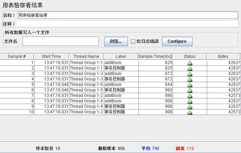Click the green status icon in sample row 4
241x153 pixels.
(x=190, y=79)
